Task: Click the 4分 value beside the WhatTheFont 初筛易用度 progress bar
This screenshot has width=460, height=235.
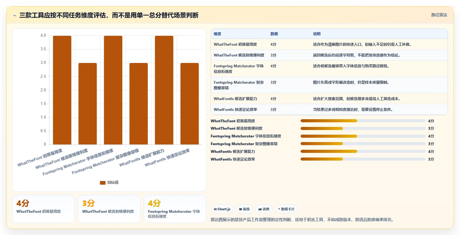Action: (431, 121)
